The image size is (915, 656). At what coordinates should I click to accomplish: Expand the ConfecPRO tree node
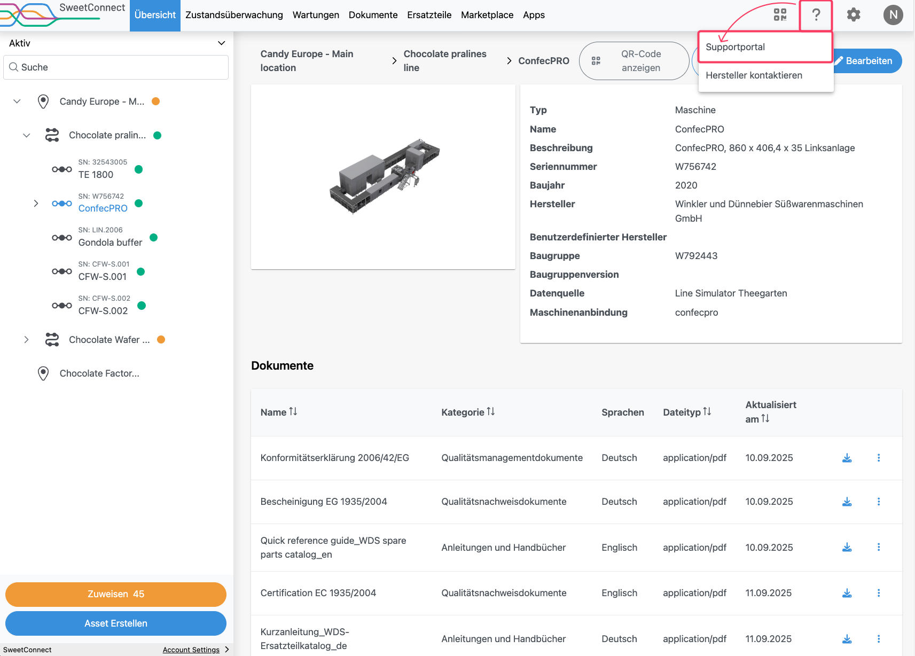pos(36,204)
